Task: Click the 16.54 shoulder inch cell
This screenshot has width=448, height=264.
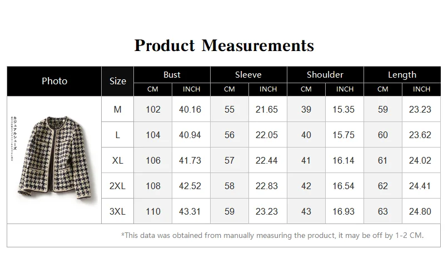Action: [344, 186]
